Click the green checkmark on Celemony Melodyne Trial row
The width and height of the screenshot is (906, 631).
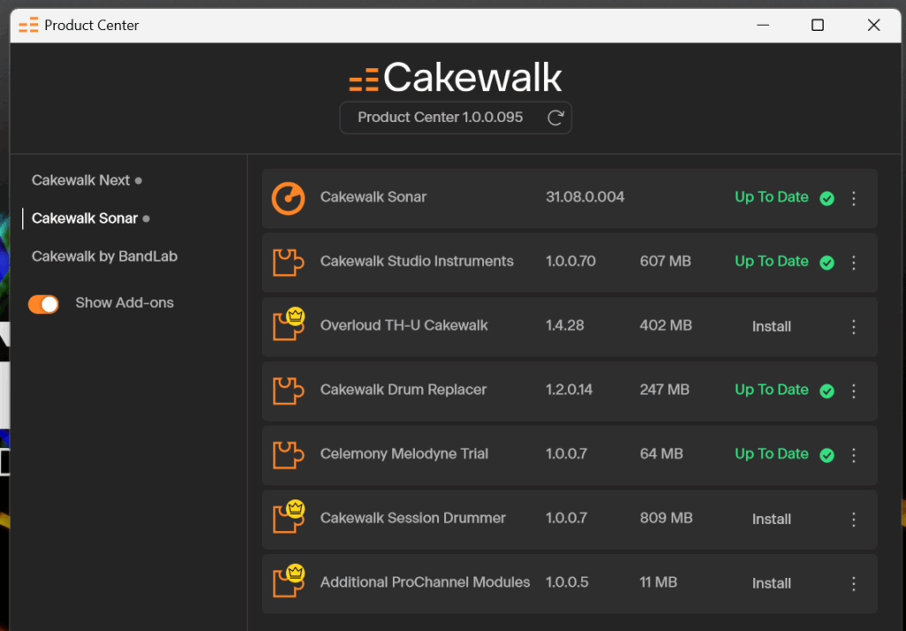(x=827, y=456)
